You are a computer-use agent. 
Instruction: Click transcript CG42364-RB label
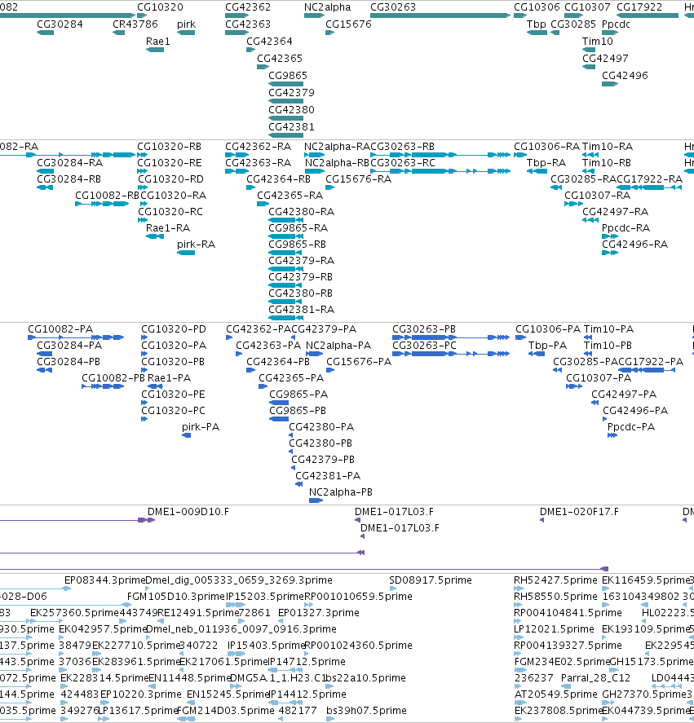278,179
